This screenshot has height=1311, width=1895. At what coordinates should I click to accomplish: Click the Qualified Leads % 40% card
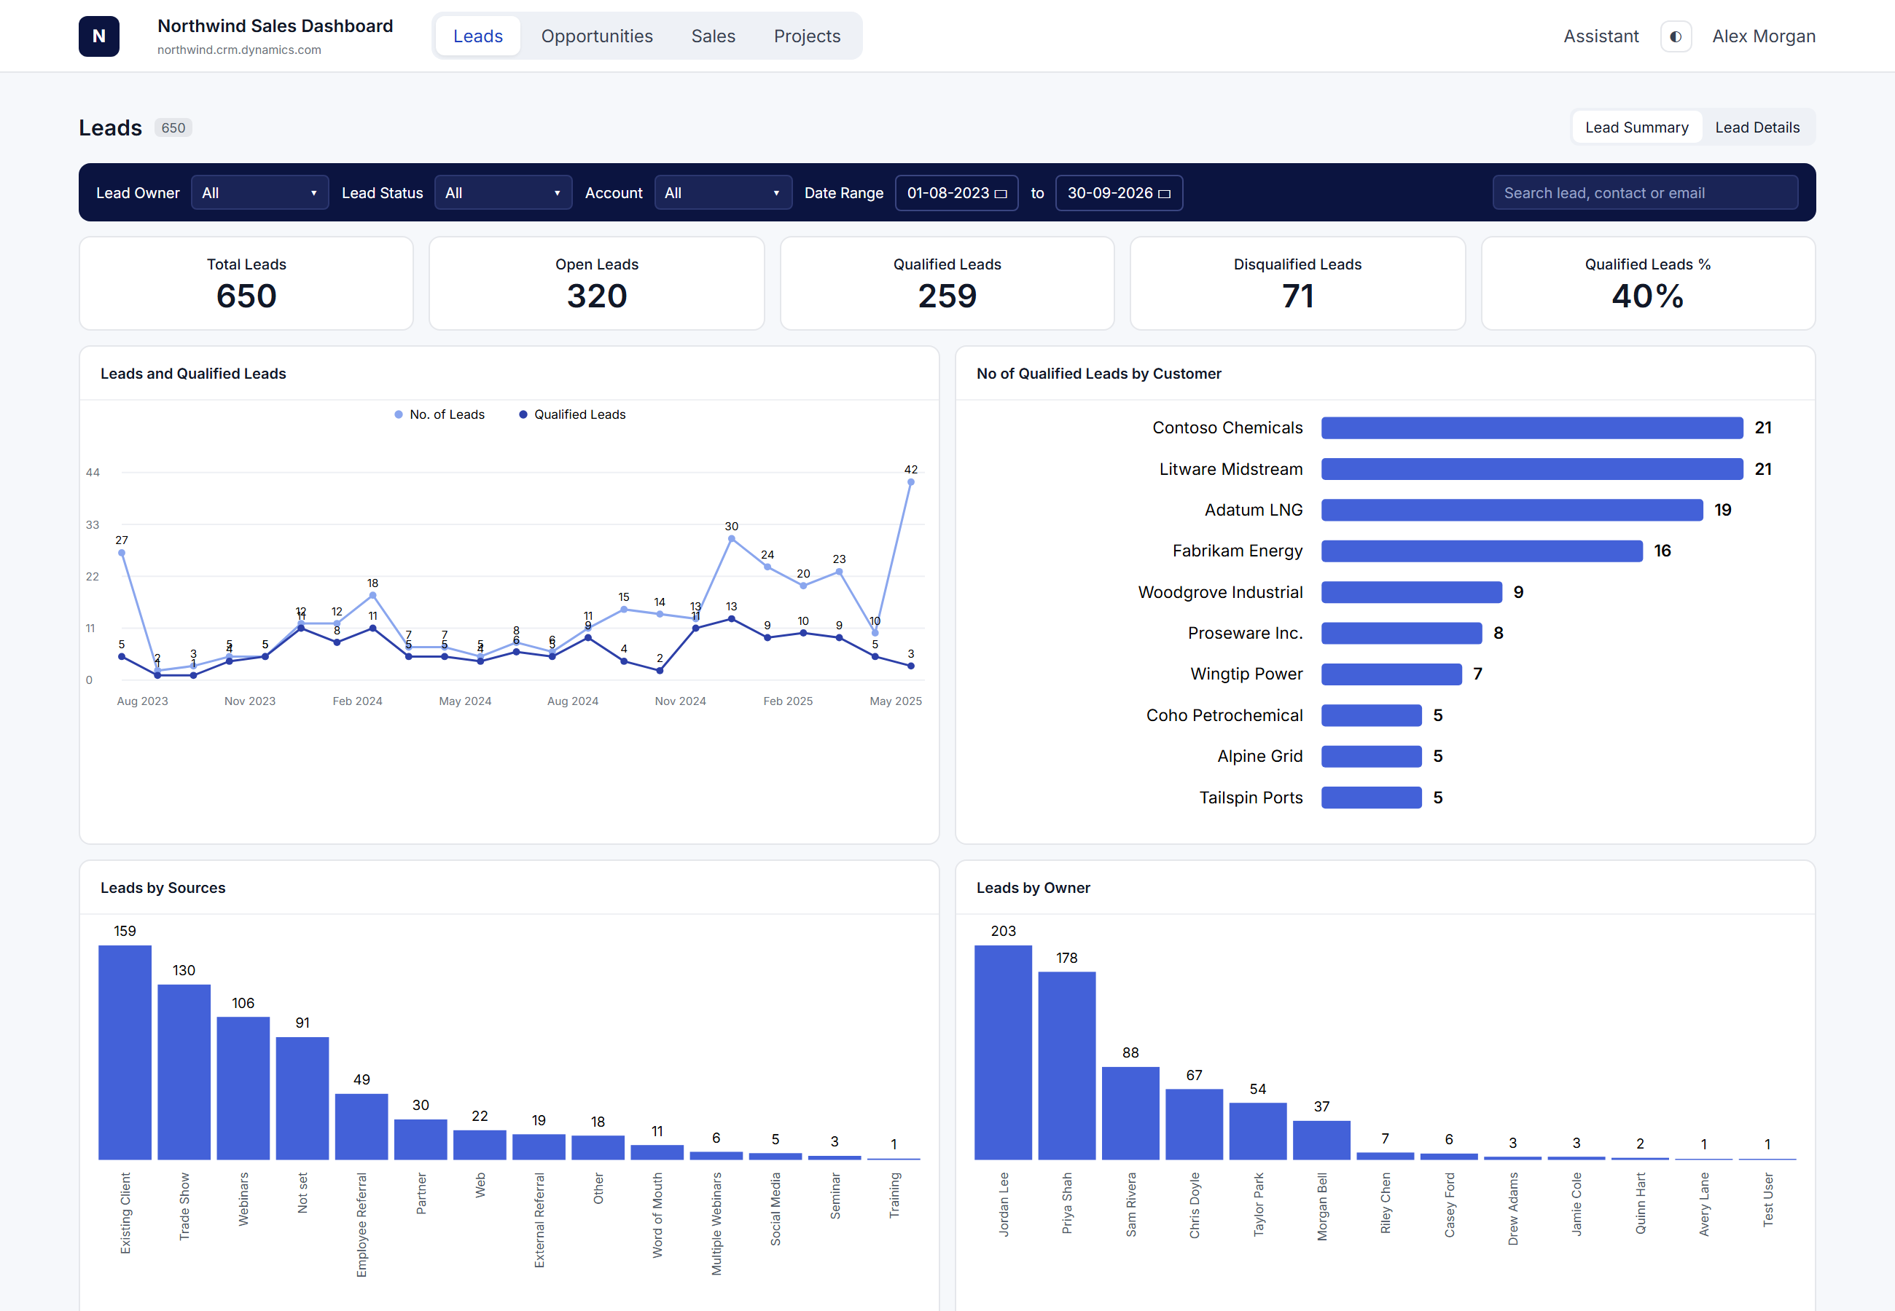point(1649,283)
